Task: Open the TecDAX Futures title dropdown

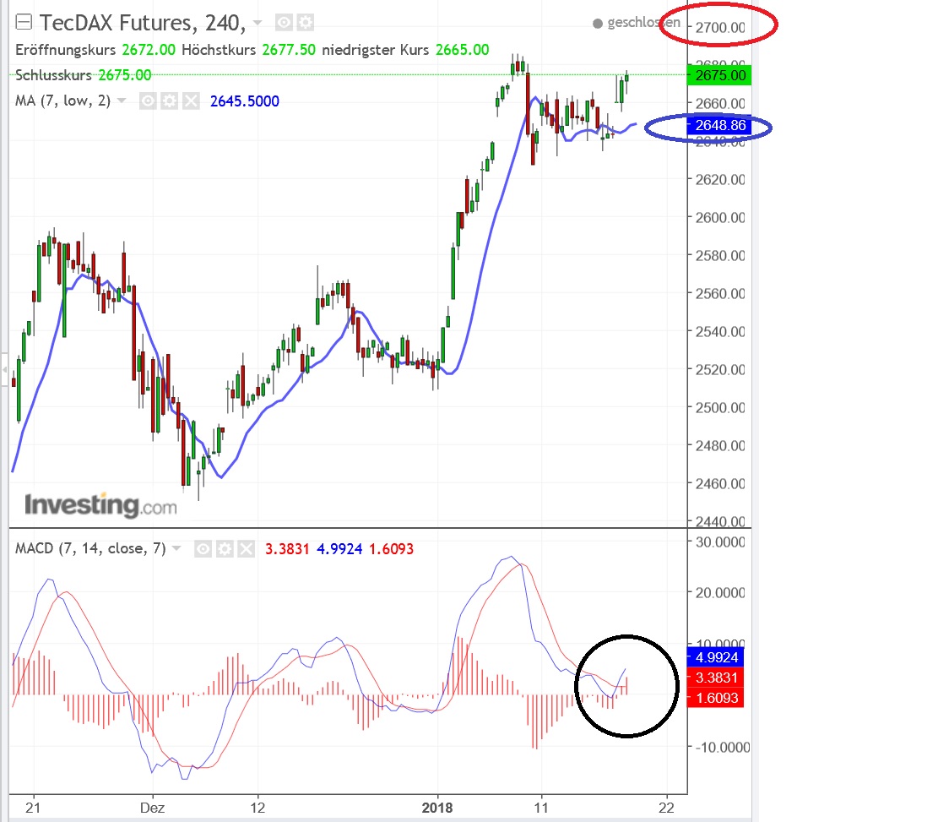Action: [258, 24]
